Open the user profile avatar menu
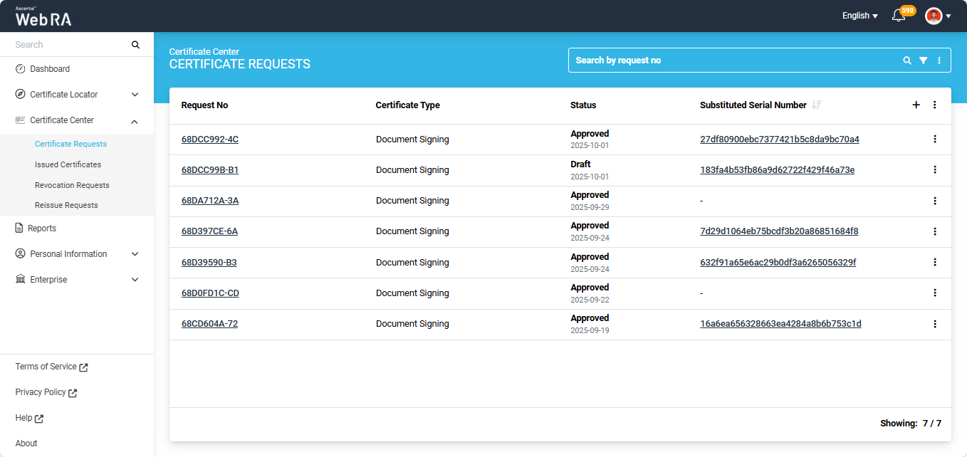The width and height of the screenshot is (967, 457). pyautogui.click(x=937, y=16)
